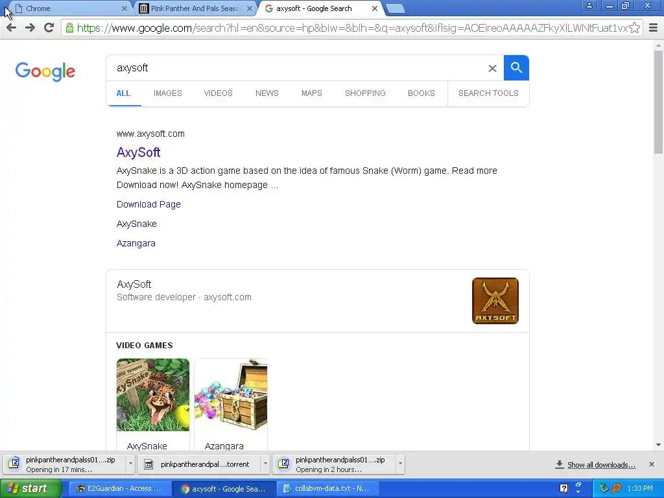Open the Azangara treasure chest thumbnail
Viewport: 664px width, 498px height.
[x=231, y=395]
